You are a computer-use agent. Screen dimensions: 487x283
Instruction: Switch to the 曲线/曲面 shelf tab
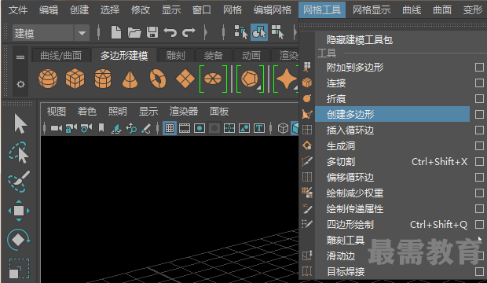(x=61, y=56)
